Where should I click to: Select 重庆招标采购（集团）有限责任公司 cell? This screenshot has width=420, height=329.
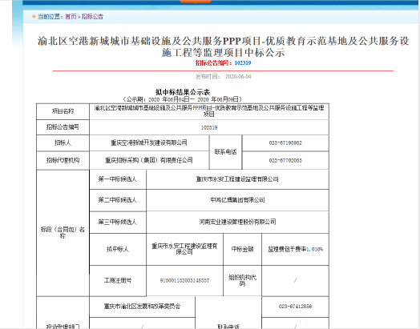pyautogui.click(x=149, y=160)
